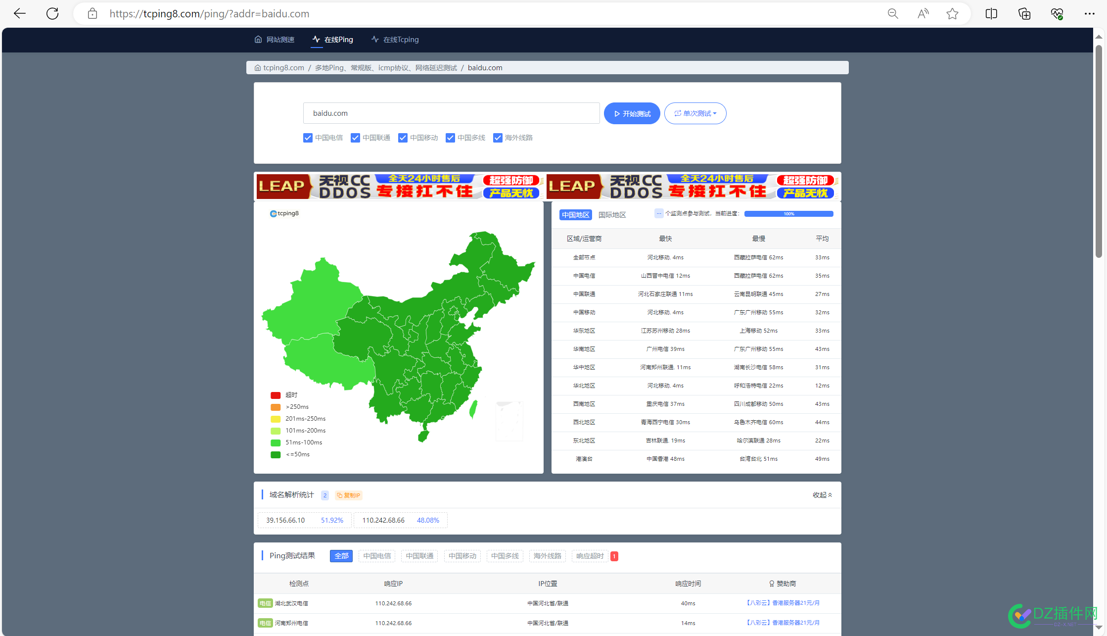The image size is (1107, 636).
Task: Click 最快 column header
Action: (665, 239)
